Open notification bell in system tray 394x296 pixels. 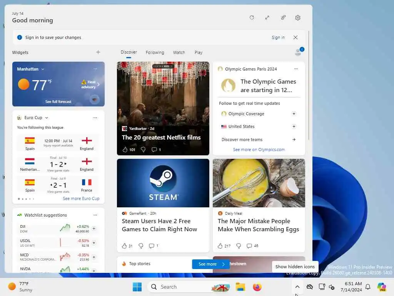tap(367, 287)
